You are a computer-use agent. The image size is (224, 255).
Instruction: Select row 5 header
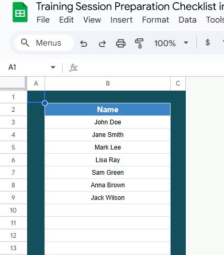(x=13, y=147)
